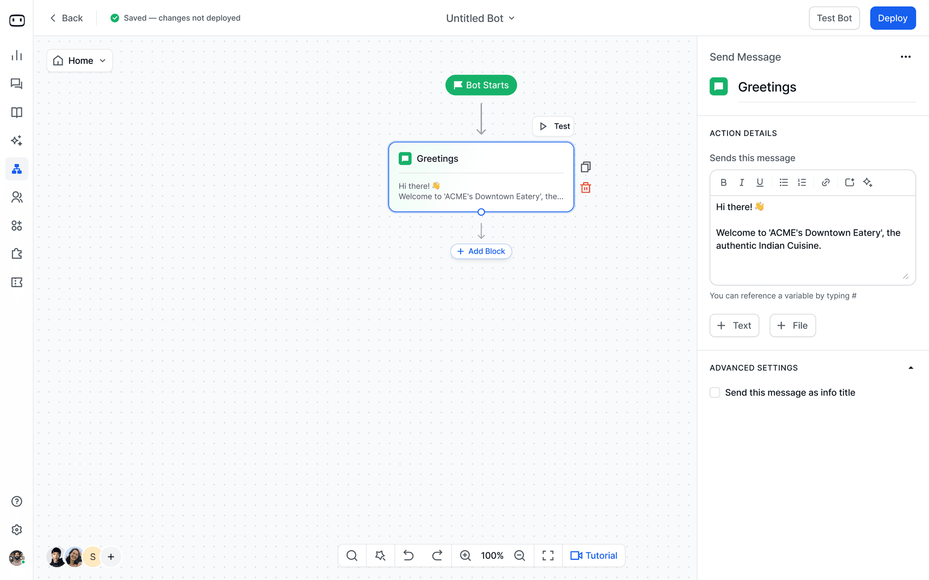929x580 pixels.
Task: Add a new block below Greetings
Action: click(x=481, y=251)
